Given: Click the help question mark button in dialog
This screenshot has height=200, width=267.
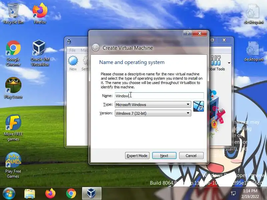Looking at the screenshot, I should (188, 33).
